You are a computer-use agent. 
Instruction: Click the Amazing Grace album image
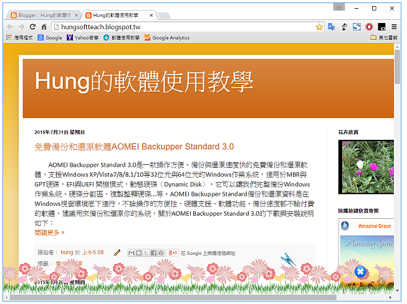(x=366, y=262)
